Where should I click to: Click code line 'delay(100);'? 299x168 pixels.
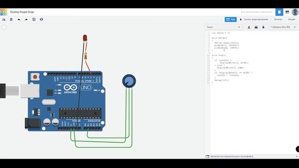tap(221, 80)
